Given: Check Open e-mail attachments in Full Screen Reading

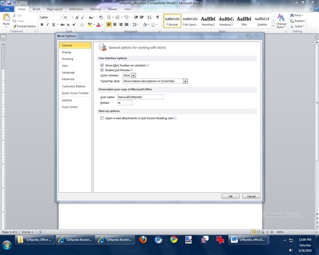Looking at the screenshot, I should [x=102, y=118].
